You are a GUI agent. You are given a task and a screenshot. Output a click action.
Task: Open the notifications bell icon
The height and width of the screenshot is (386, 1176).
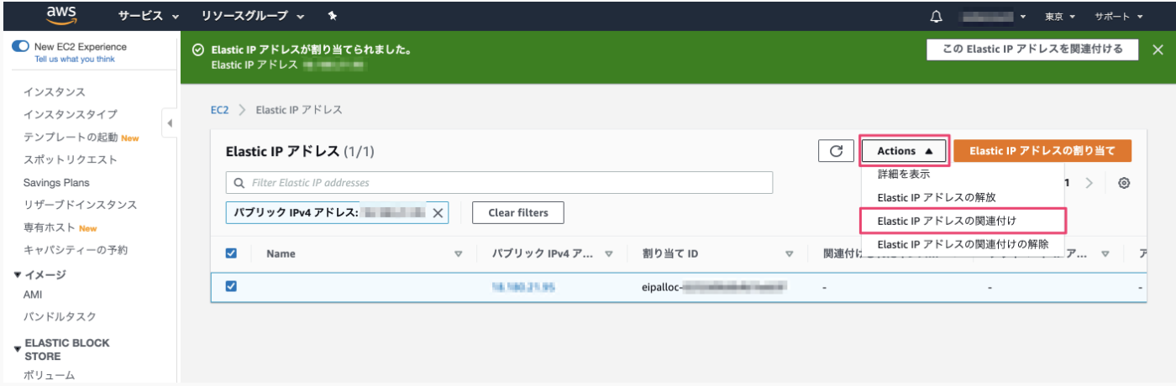pyautogui.click(x=937, y=16)
